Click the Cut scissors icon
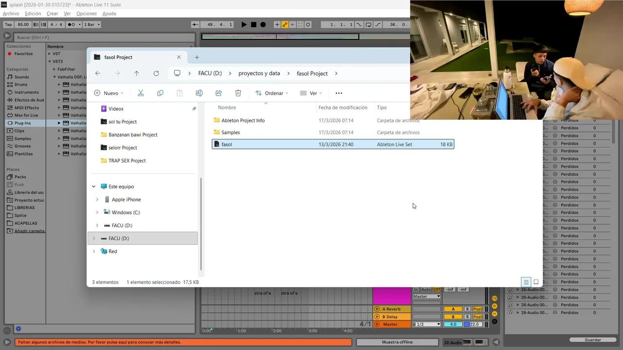The height and width of the screenshot is (350, 623). coord(141,93)
